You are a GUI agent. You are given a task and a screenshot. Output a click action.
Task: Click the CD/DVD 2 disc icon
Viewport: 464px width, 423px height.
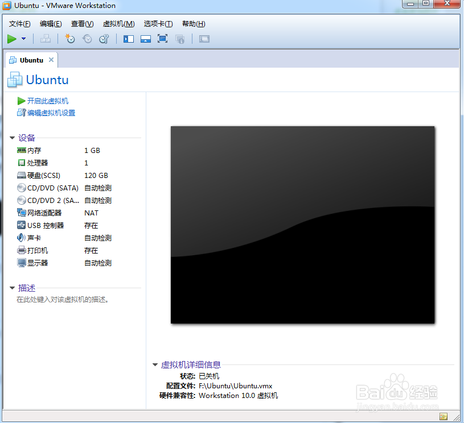[x=21, y=201]
